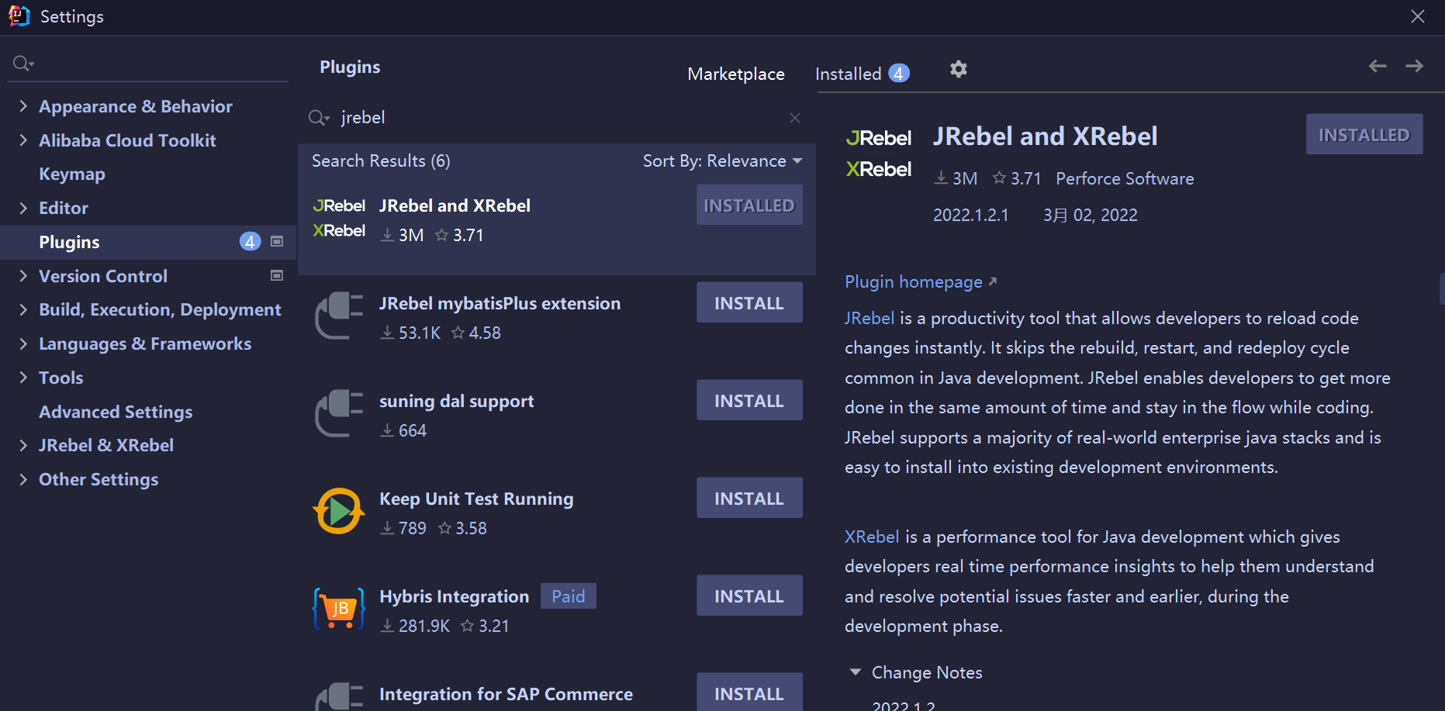Click INSTALLED button in JRebel list row
Image resolution: width=1445 pixels, height=711 pixels.
click(749, 205)
